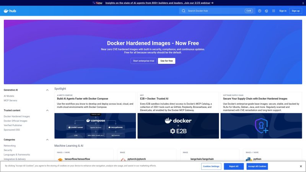Viewport: 306px width, 172px height.
Task: Click the docker + E2B thumbnail
Action: [178, 126]
